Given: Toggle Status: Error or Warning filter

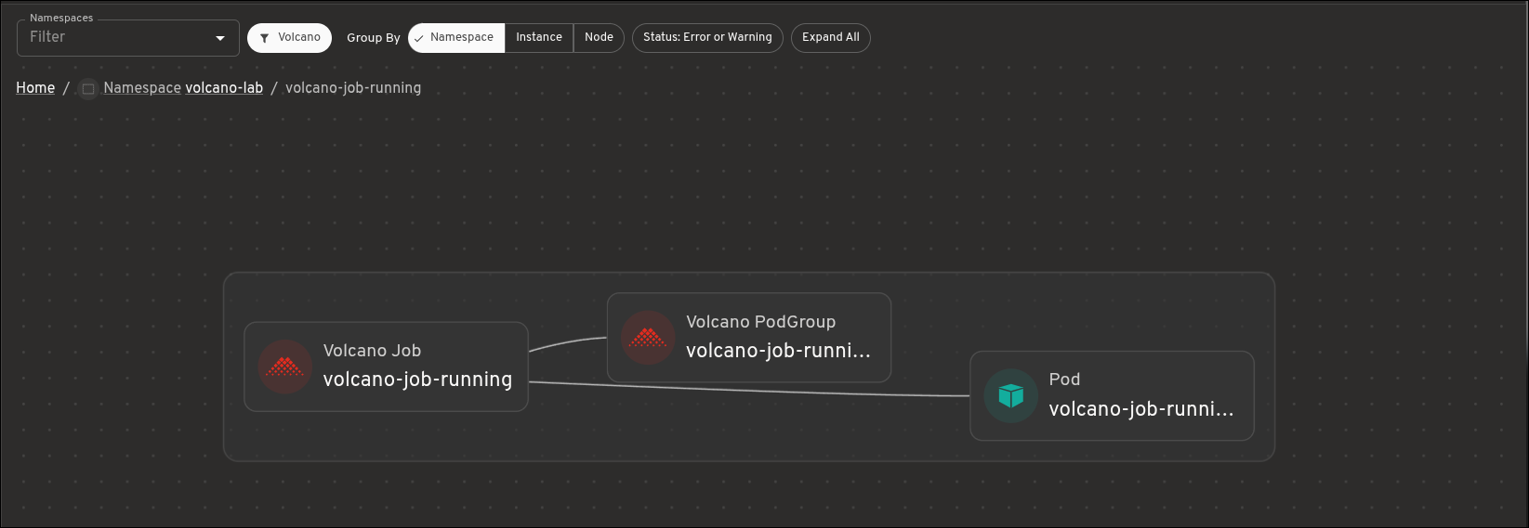Looking at the screenshot, I should 707,38.
